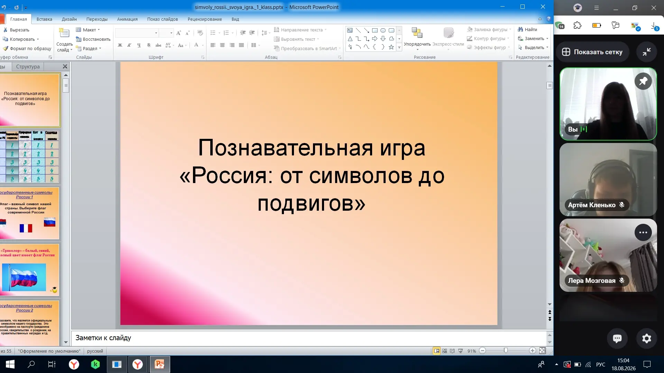This screenshot has width=664, height=373.
Task: Increase font size with the A-up icon
Action: coord(178,33)
